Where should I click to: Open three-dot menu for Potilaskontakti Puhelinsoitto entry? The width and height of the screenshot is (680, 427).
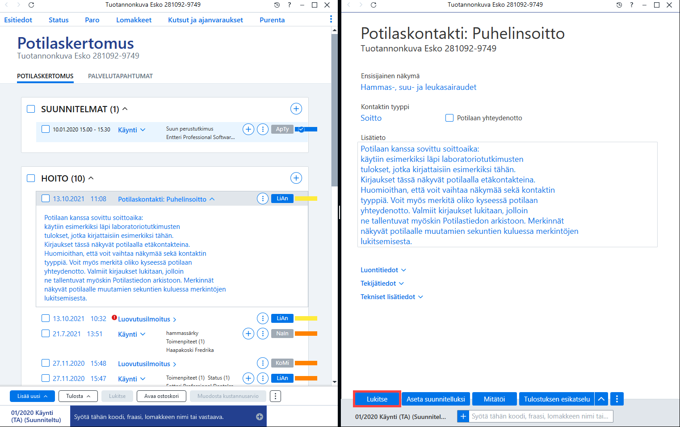pyautogui.click(x=263, y=199)
